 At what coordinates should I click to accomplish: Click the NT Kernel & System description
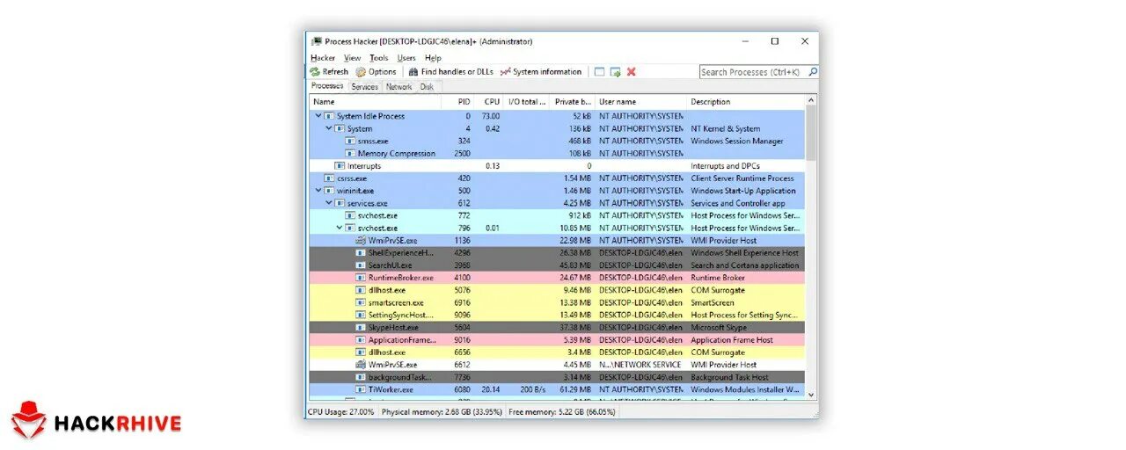point(725,128)
